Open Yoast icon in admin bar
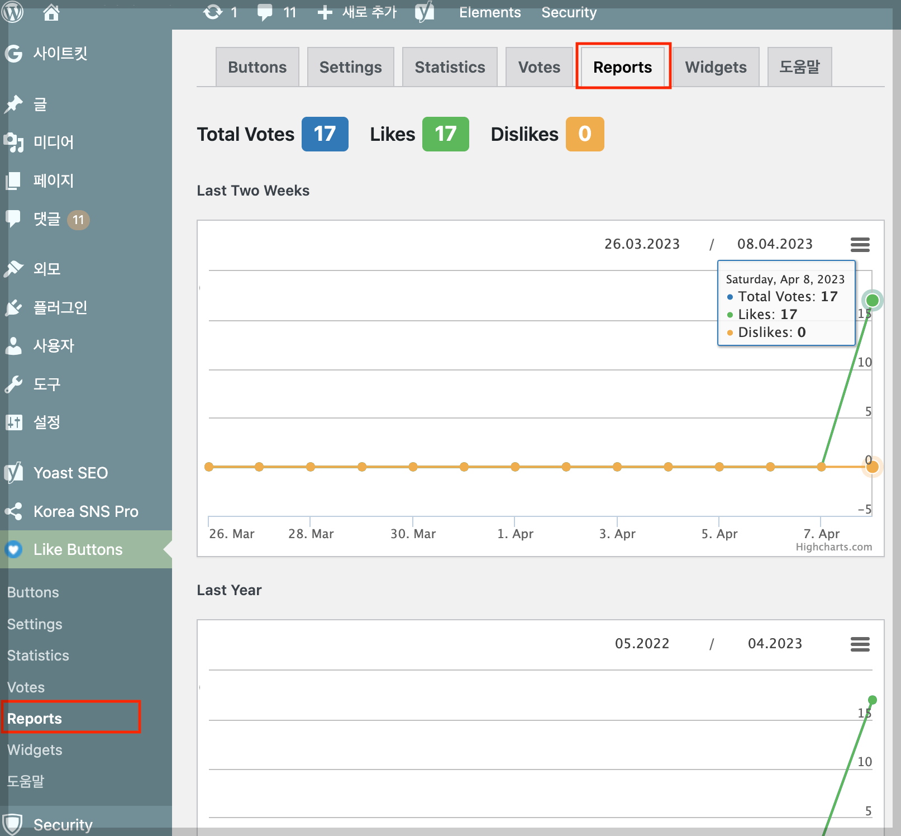 pyautogui.click(x=425, y=12)
